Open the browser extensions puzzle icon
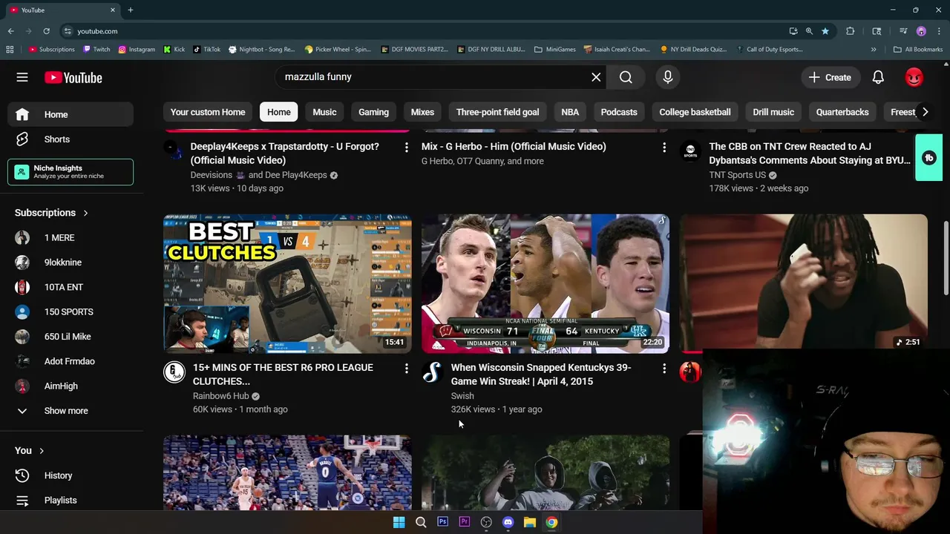 point(851,31)
